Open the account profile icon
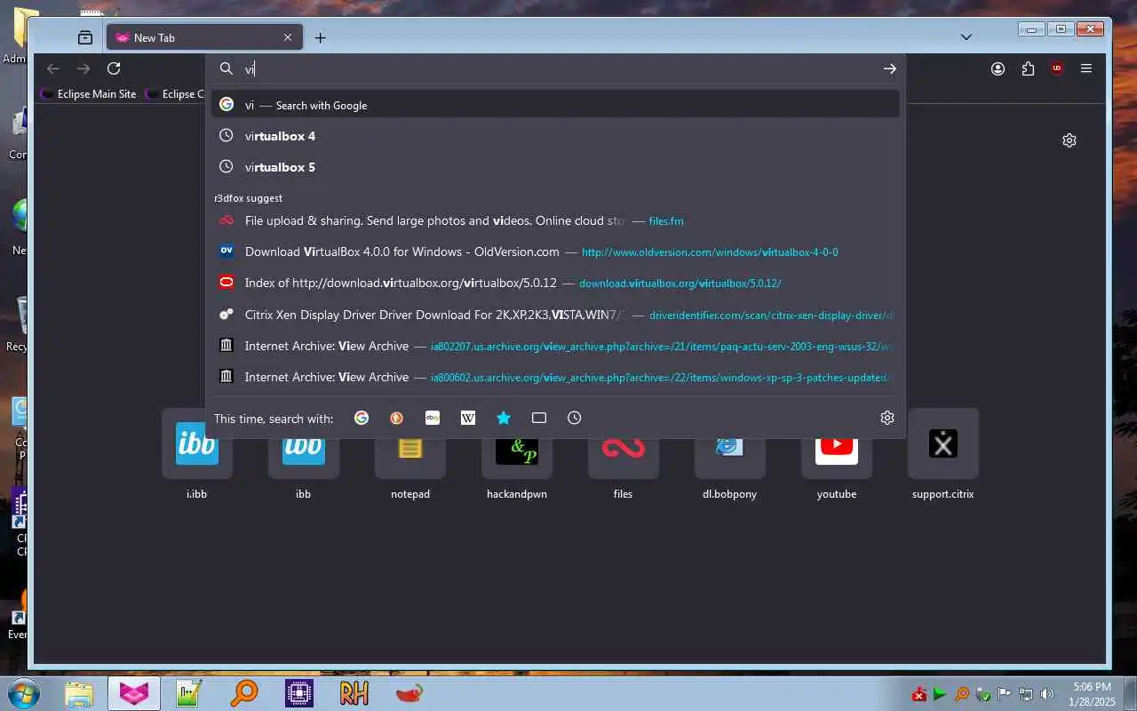The height and width of the screenshot is (711, 1137). tap(998, 68)
